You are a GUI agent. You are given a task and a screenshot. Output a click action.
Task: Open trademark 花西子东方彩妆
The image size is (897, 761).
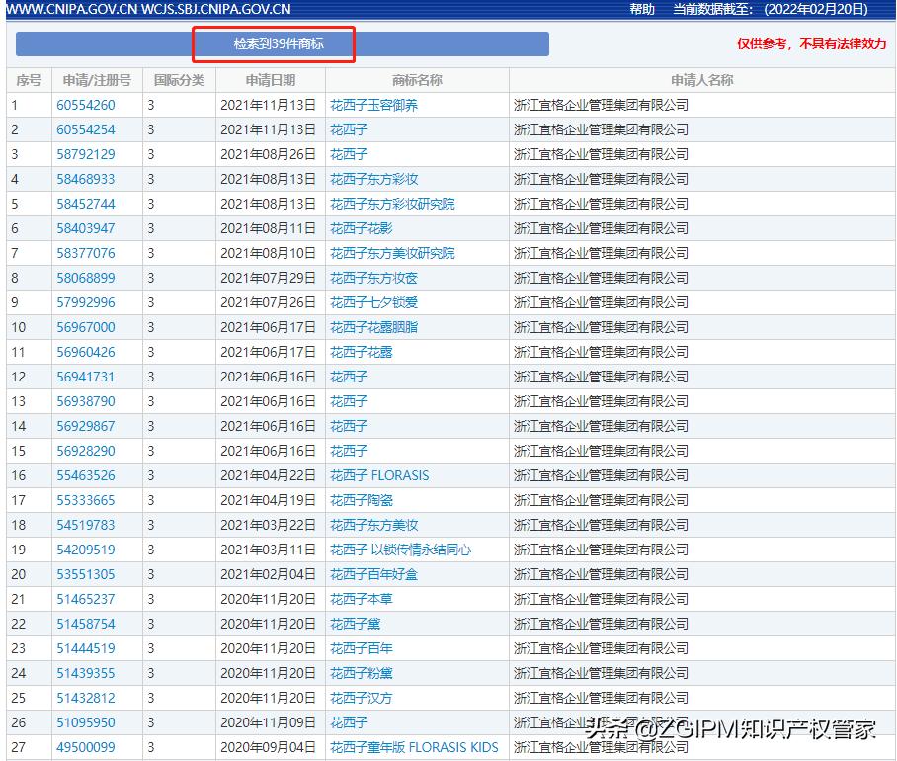[x=374, y=179]
